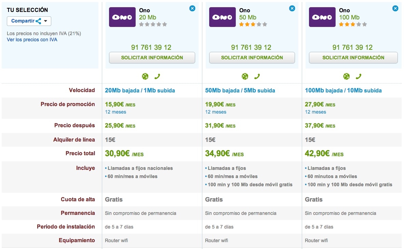Click the Ono logo of the 100 Mb plan
Viewport: 404px width, 249px height.
click(x=322, y=17)
